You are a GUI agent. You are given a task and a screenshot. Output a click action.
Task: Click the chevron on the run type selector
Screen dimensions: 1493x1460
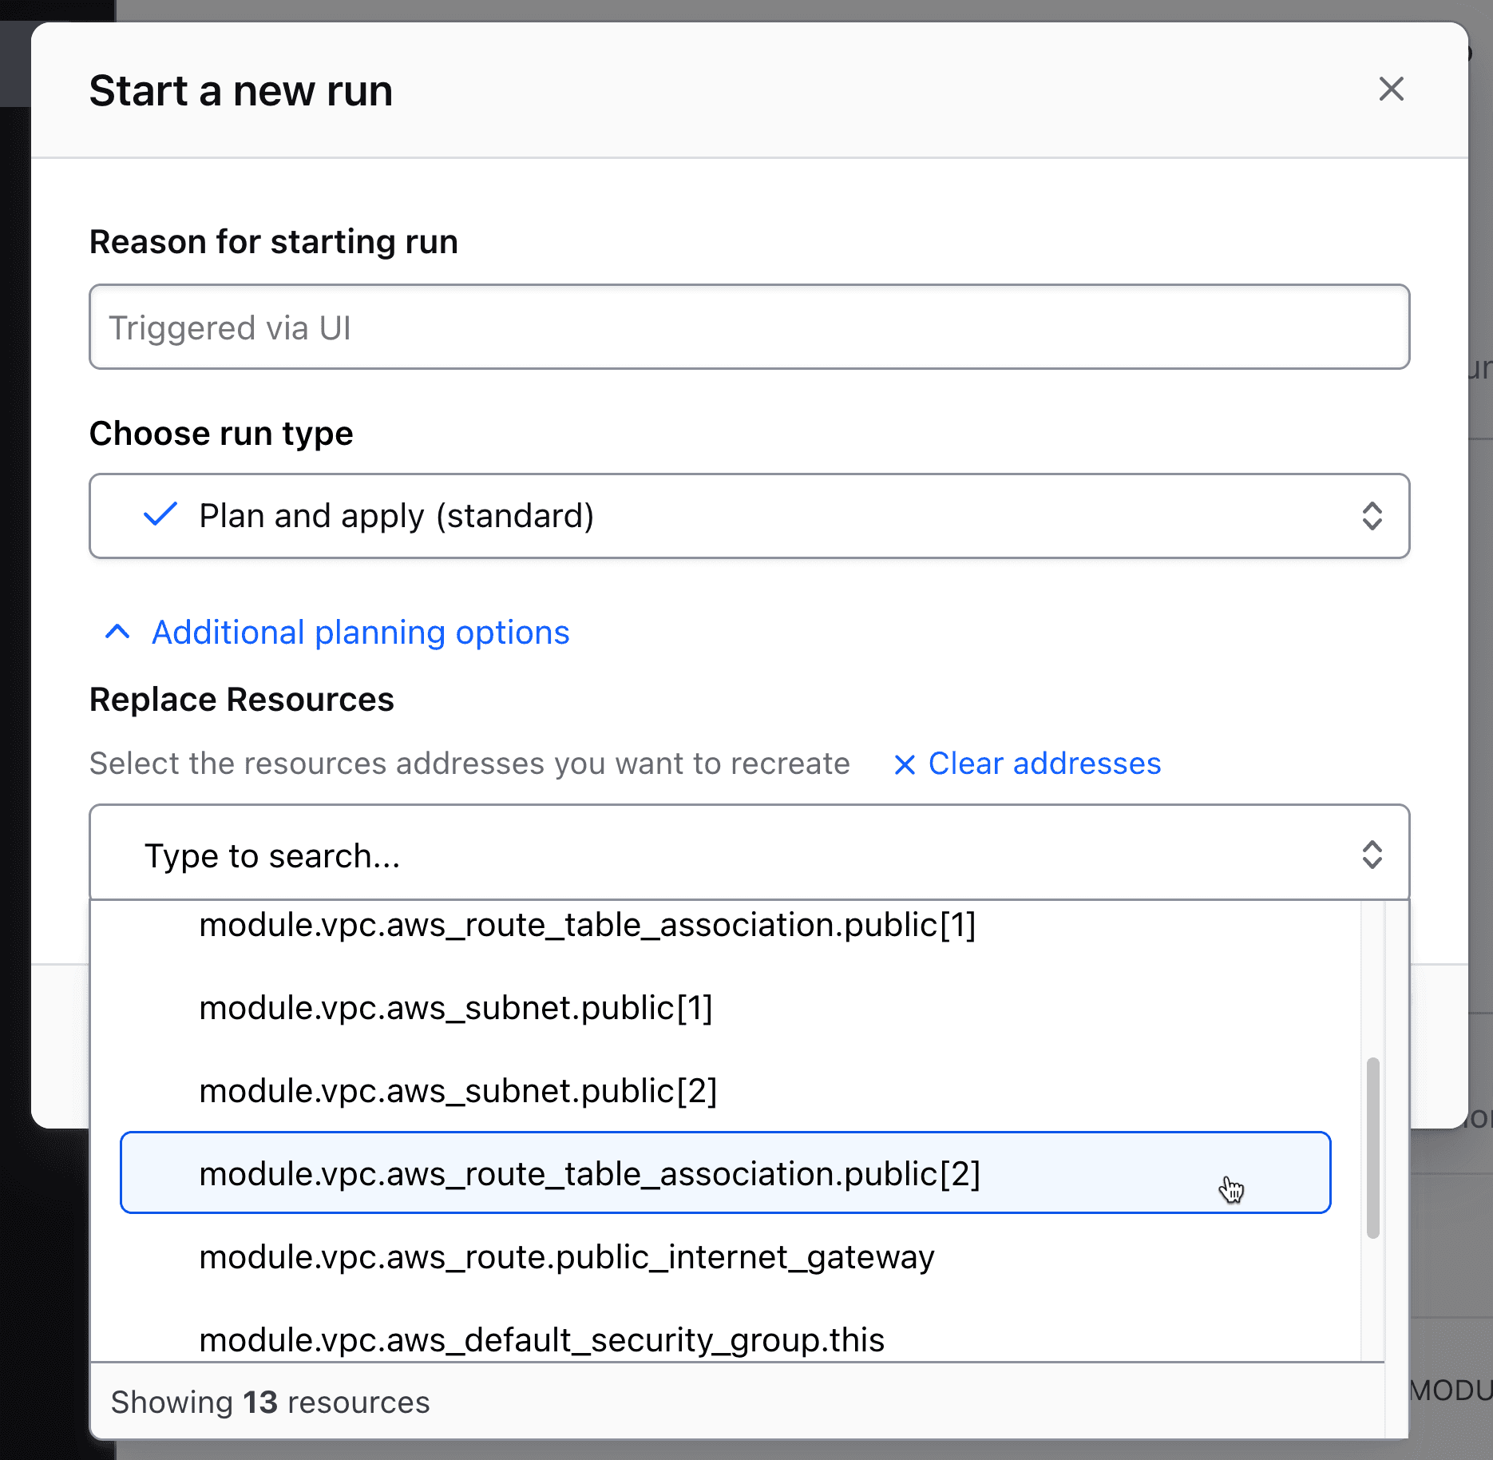[x=1372, y=516]
